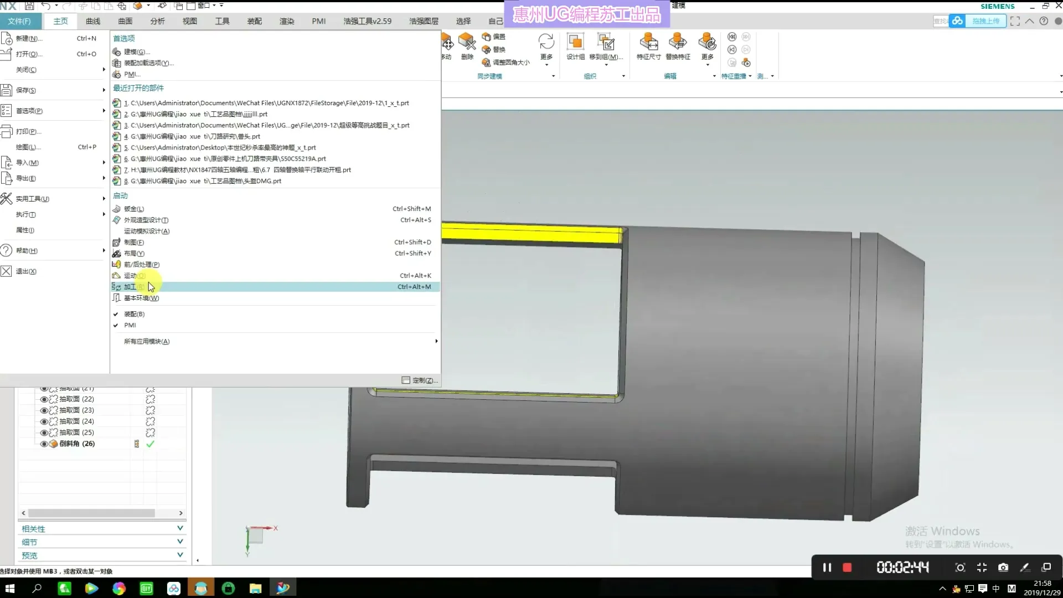Toggle the 装配(B) checkmark in the startup list
This screenshot has height=598, width=1063.
click(134, 314)
